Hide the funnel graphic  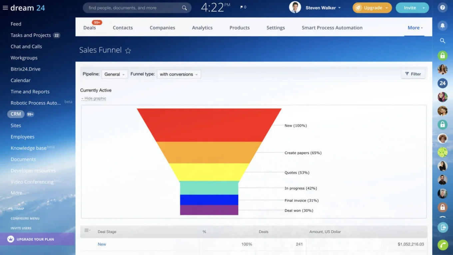pos(94,98)
